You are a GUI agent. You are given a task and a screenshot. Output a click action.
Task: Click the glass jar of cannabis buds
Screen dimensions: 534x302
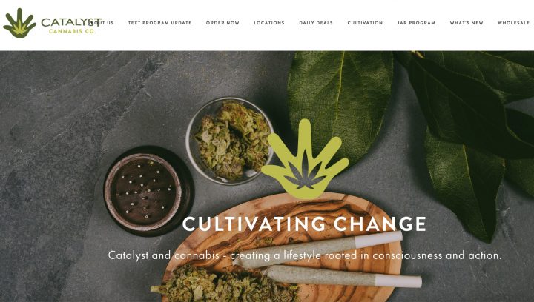[x=230, y=141]
